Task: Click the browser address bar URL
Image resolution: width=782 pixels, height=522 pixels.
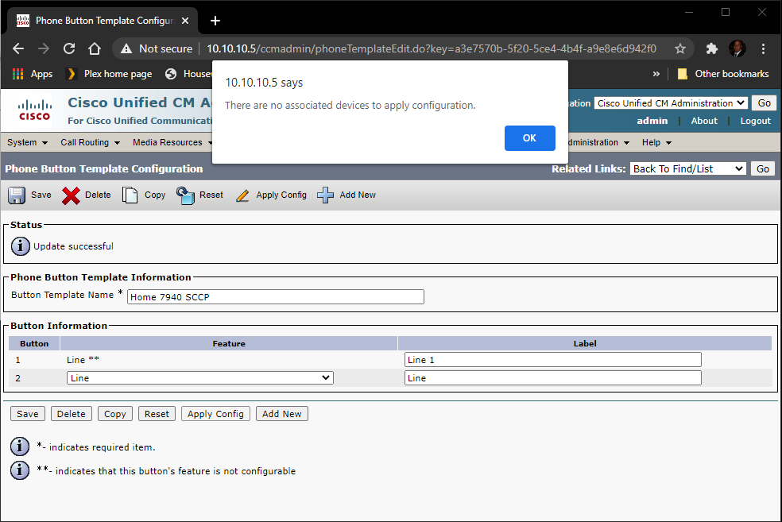Action: 432,48
